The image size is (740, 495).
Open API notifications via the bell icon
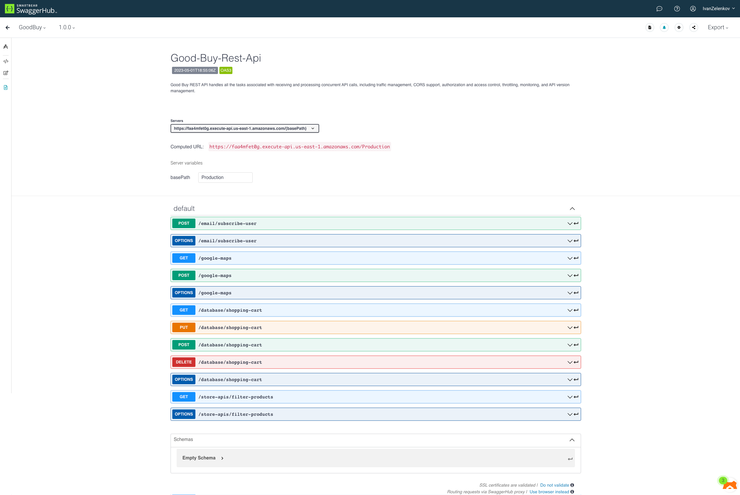664,27
